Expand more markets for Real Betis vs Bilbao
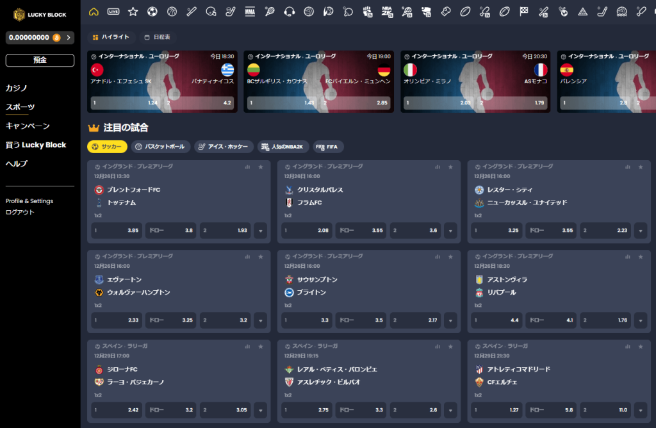 click(450, 410)
